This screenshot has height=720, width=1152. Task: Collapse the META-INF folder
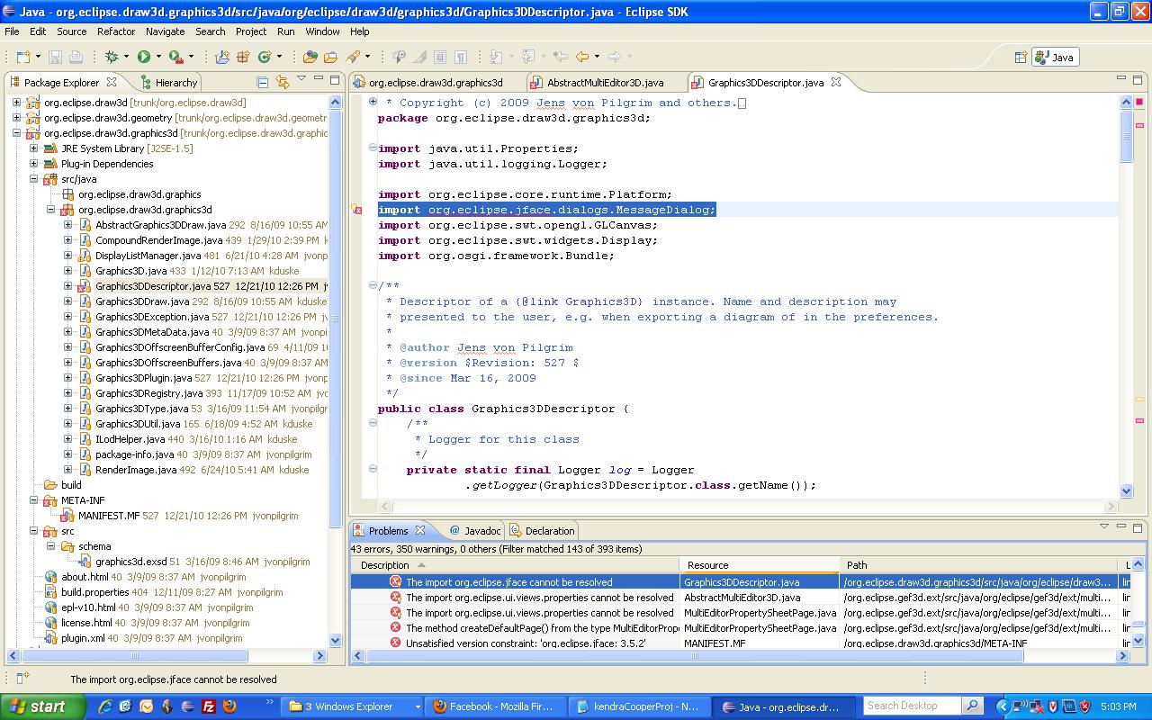[x=33, y=500]
